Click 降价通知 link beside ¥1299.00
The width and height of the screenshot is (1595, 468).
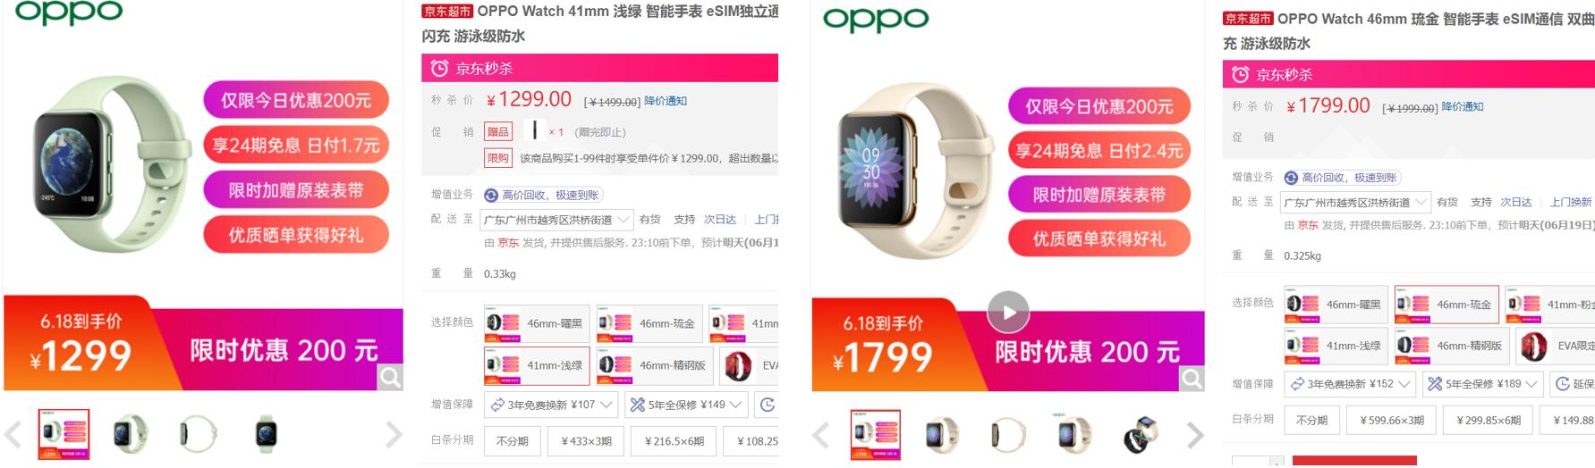point(666,101)
